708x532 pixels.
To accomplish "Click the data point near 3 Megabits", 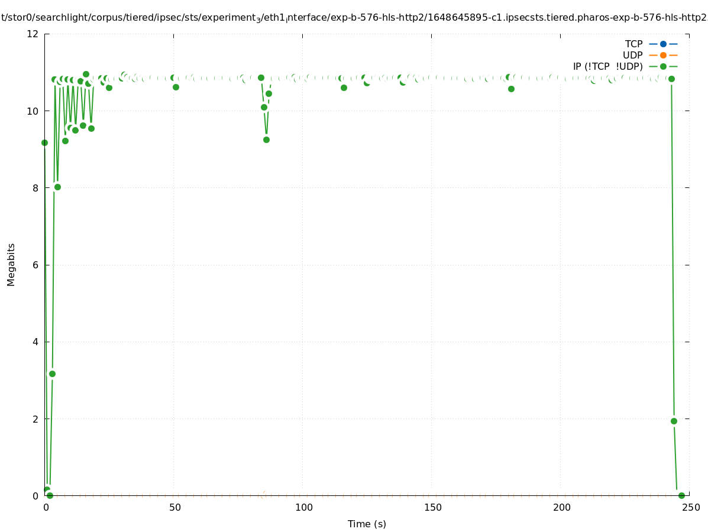I will point(52,374).
